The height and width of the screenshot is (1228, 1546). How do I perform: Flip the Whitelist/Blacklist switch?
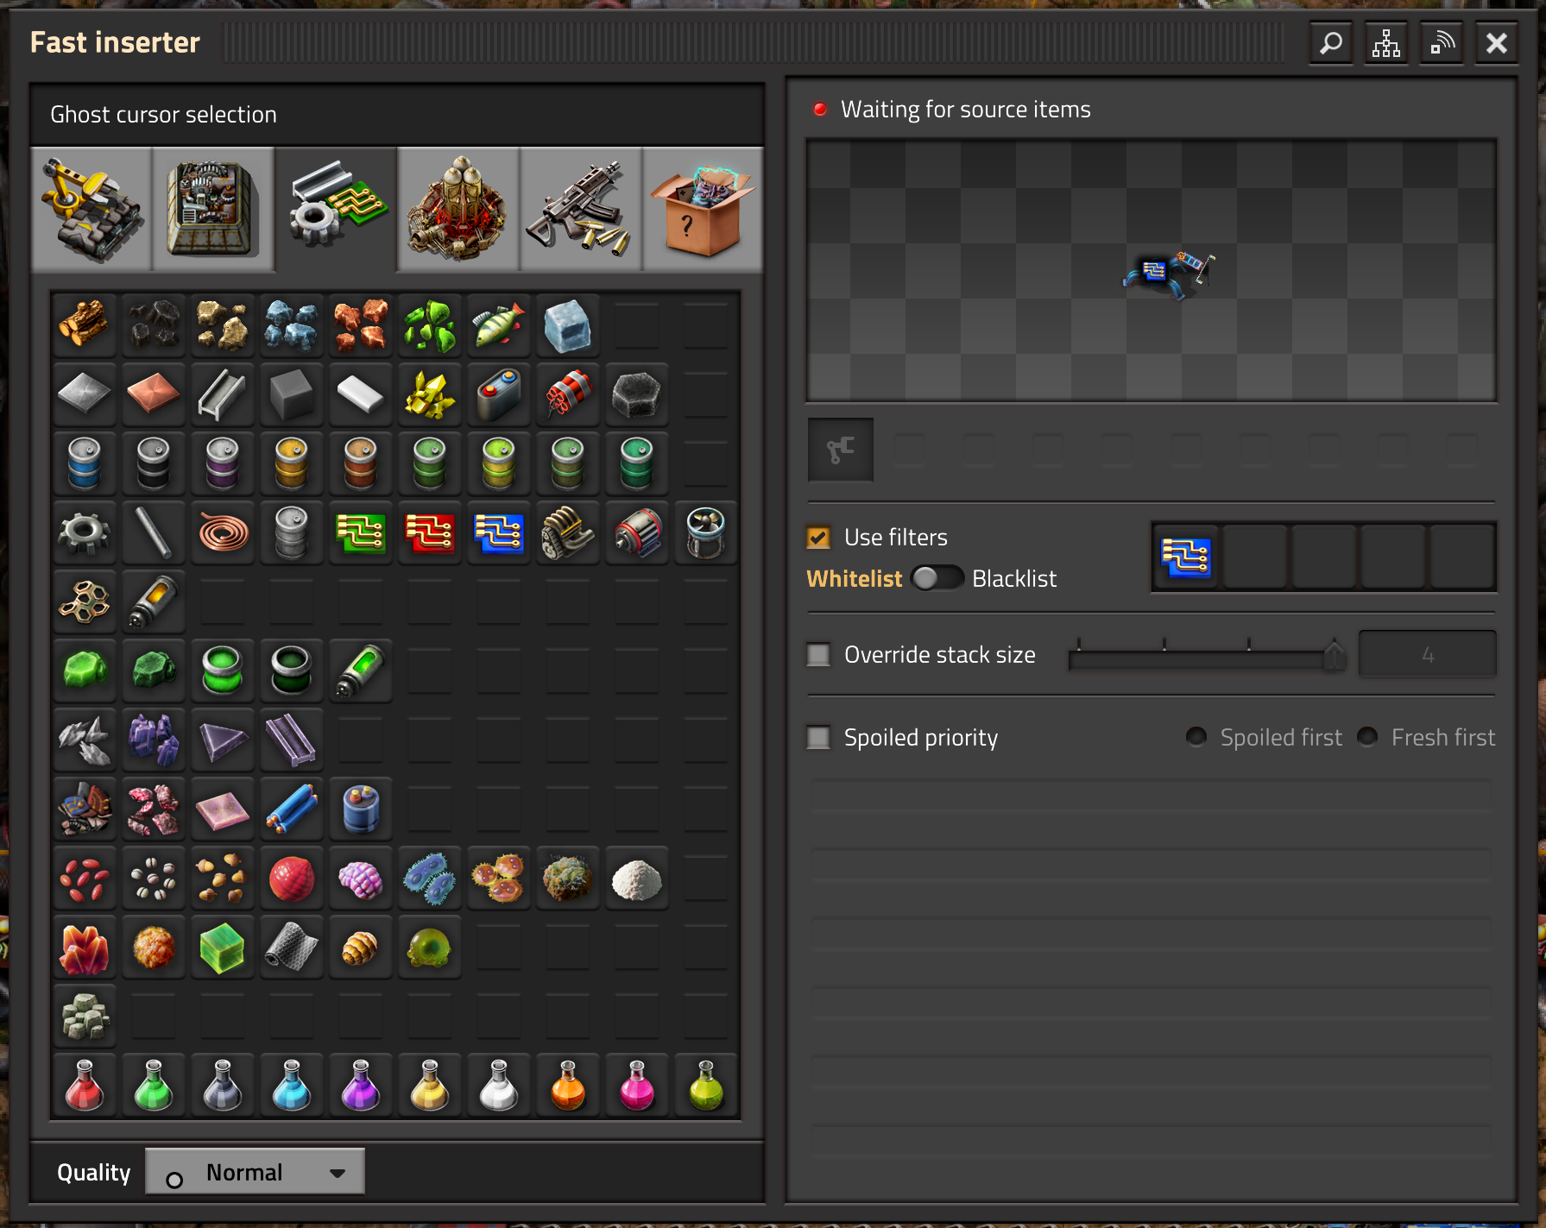(x=937, y=578)
